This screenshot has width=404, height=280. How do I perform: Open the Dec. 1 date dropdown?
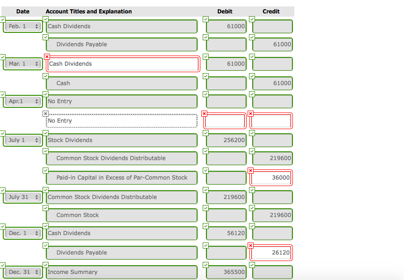click(x=23, y=233)
